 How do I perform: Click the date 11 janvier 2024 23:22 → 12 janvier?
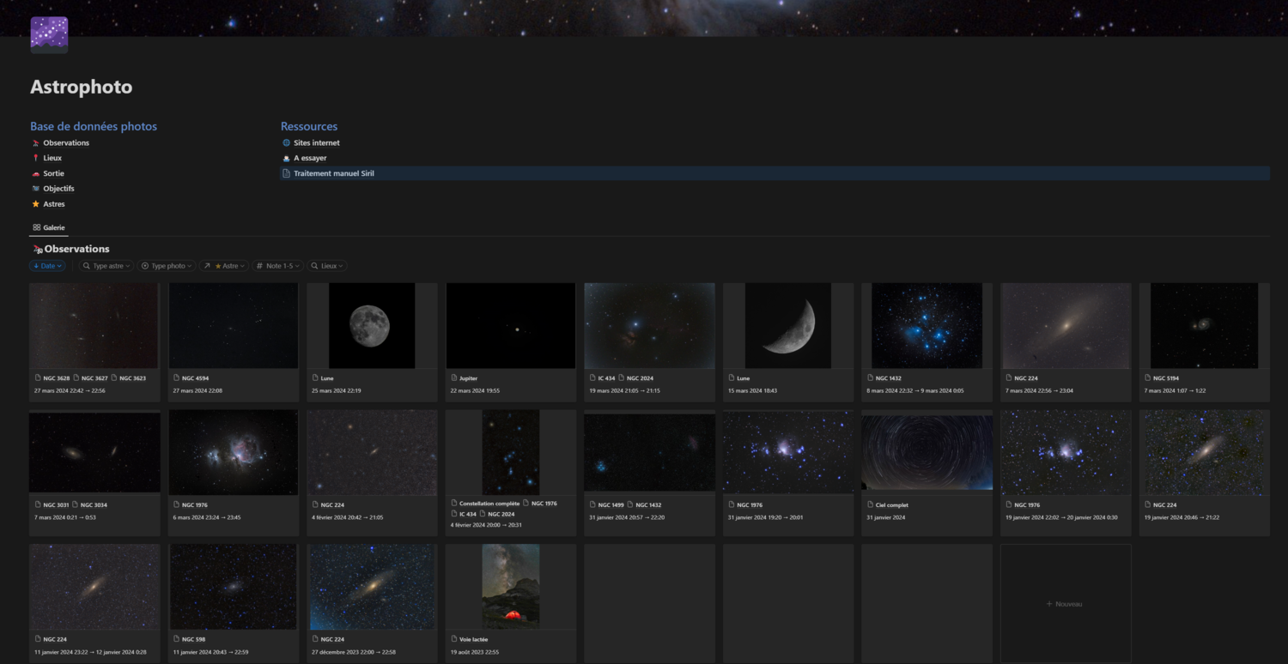[90, 652]
